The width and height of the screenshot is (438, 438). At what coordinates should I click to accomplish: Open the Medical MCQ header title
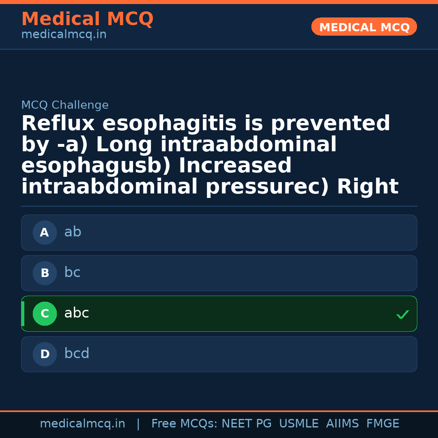(87, 19)
